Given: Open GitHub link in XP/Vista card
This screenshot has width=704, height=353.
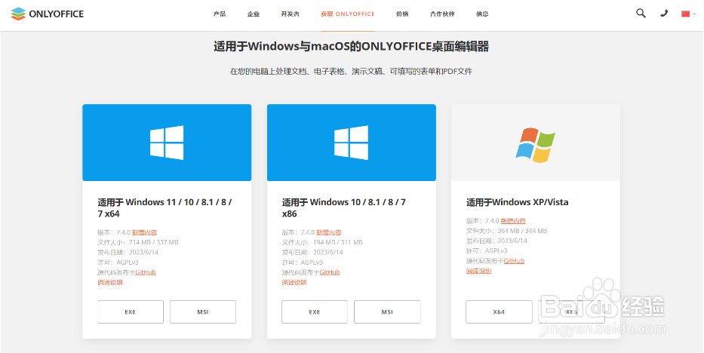Looking at the screenshot, I should point(514,260).
